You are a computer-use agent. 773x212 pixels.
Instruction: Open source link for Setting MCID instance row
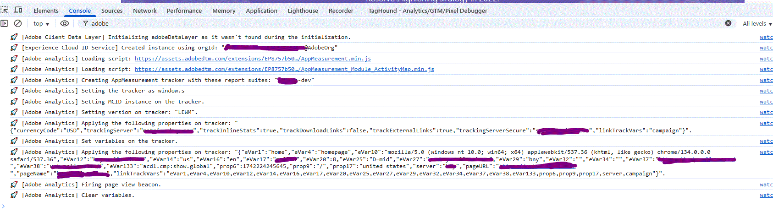[766, 102]
